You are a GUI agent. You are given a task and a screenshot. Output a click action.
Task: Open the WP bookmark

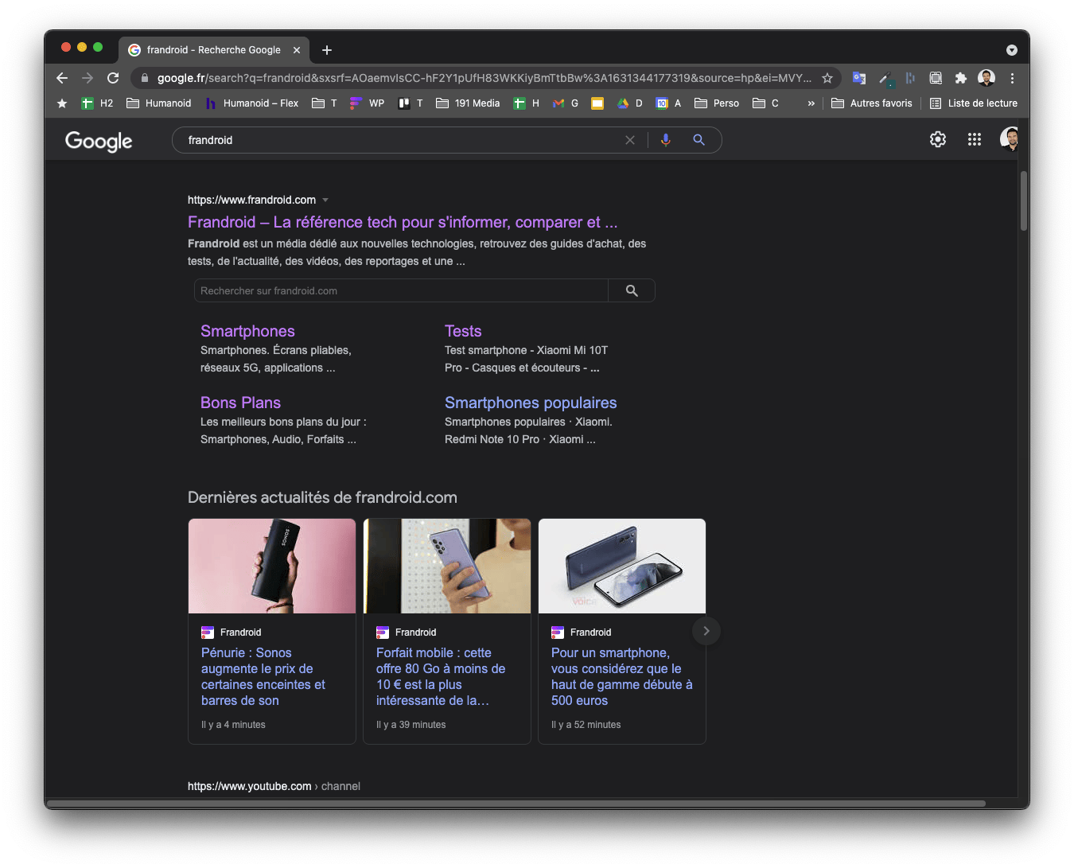[x=367, y=103]
